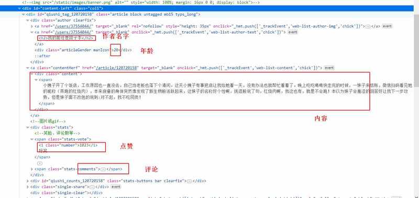Expand the stats-comments span node
Image resolution: width=419 pixels, height=198 pixels.
click(x=32, y=169)
